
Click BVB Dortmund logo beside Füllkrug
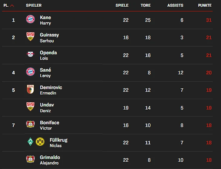click(x=40, y=142)
